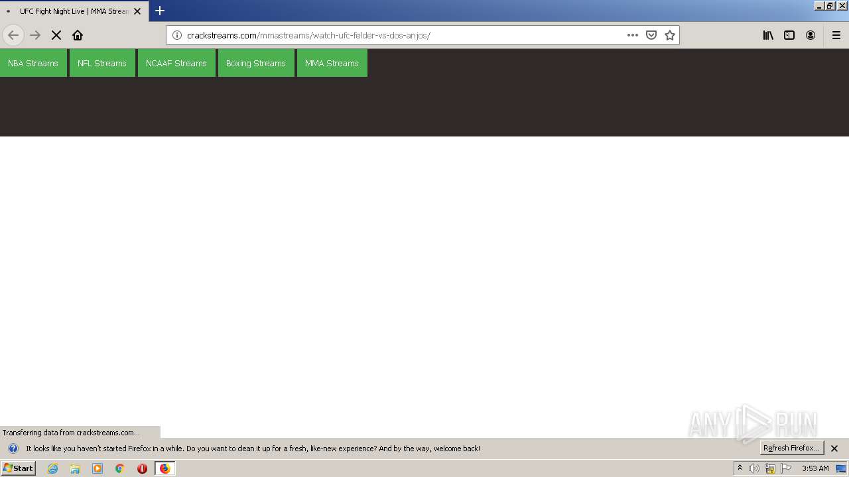Close the UFC Fight Night Live tab

click(137, 11)
